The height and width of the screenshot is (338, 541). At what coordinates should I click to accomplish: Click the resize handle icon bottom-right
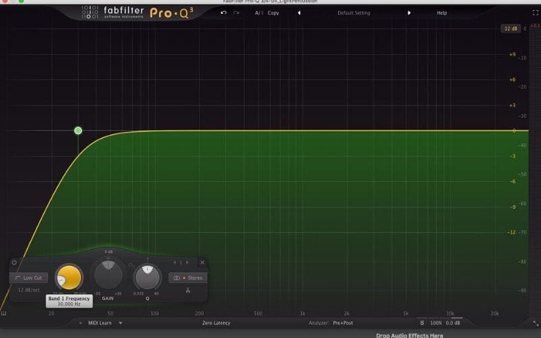click(536, 323)
